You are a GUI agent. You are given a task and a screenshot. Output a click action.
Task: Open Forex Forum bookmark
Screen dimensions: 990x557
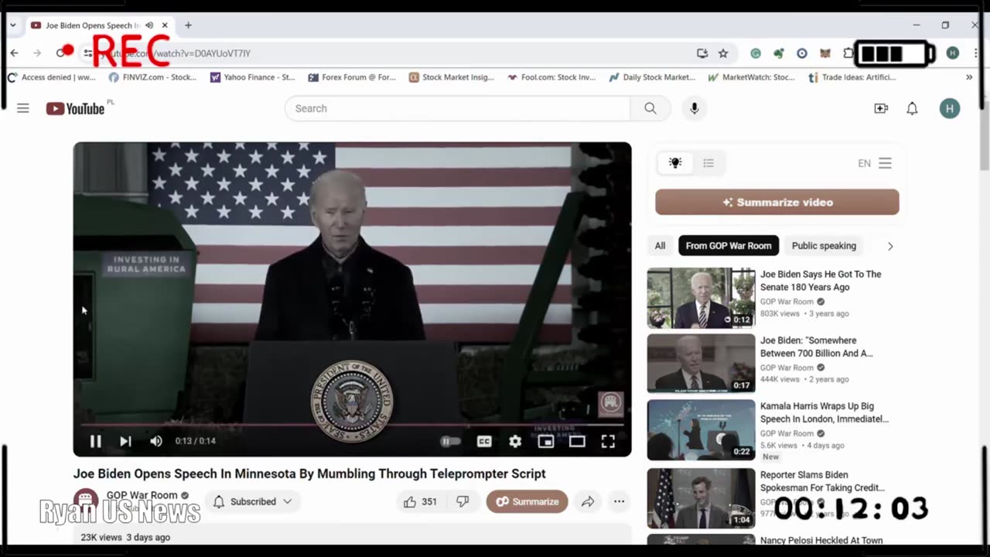coord(352,77)
